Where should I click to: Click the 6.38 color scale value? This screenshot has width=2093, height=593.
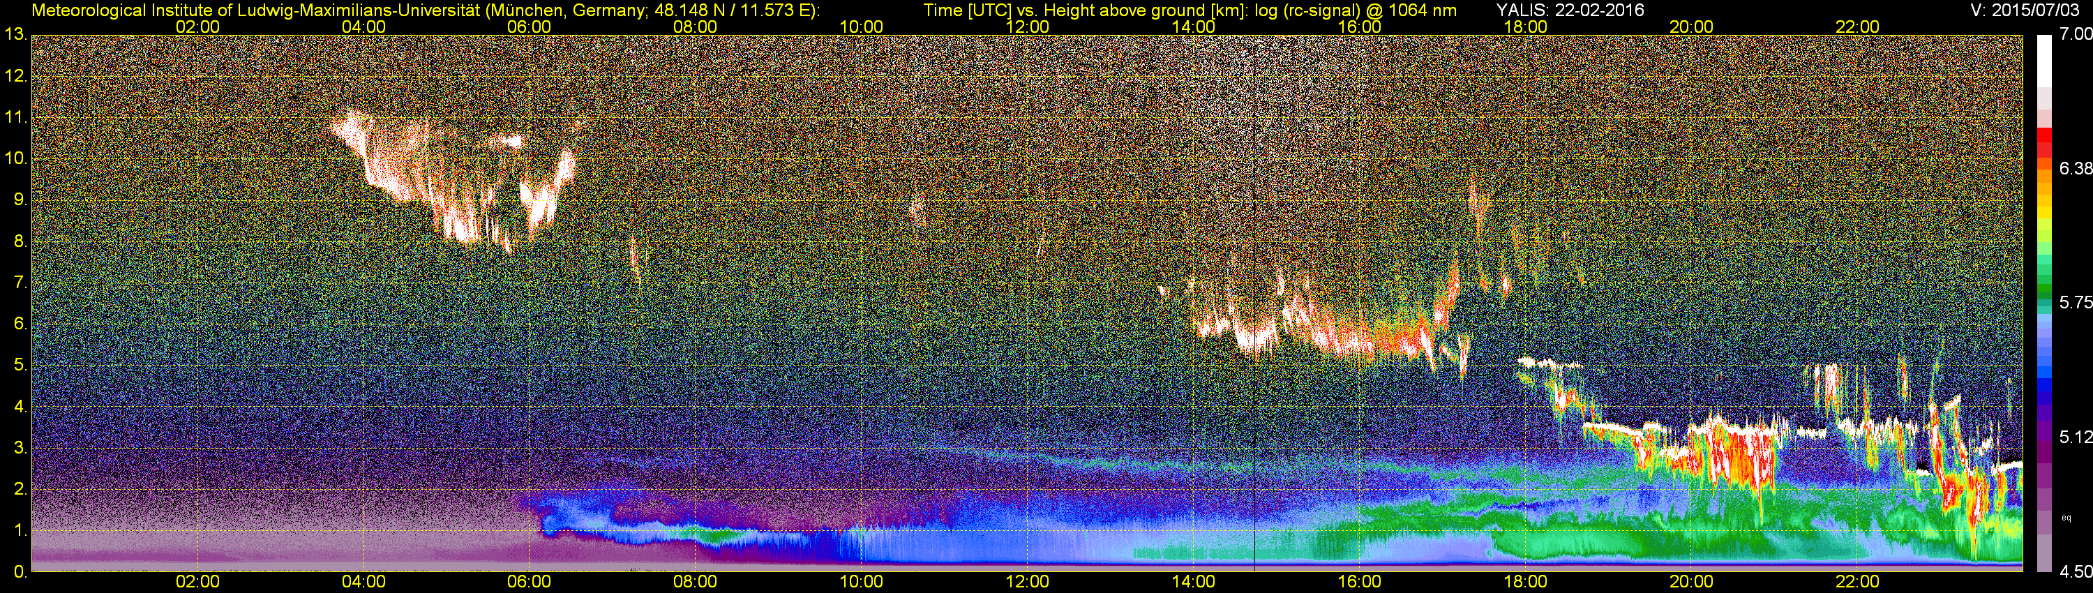(x=2075, y=168)
